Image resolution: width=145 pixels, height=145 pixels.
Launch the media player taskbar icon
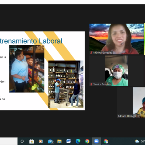(x=41, y=141)
